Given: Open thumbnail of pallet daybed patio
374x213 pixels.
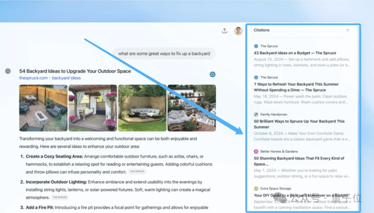Looking at the screenshot, I should [x=192, y=108].
